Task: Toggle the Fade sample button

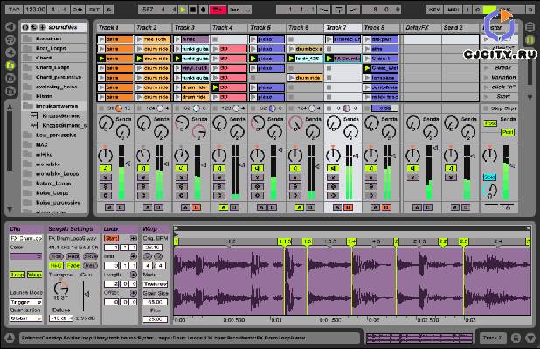Action: coord(73,266)
